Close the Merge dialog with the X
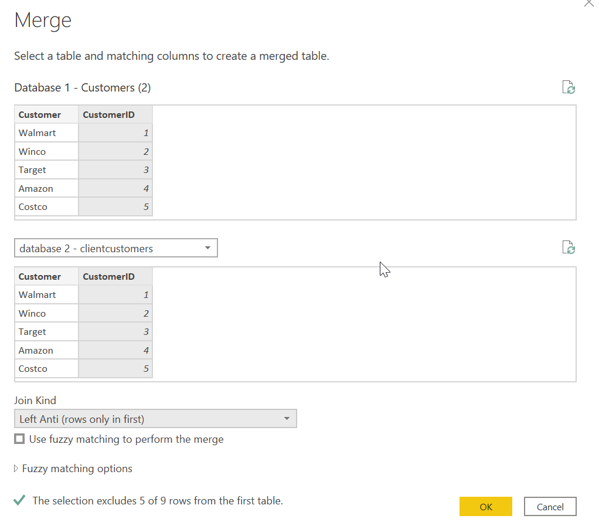Screen dimensions: 599x529 (x=588, y=4)
